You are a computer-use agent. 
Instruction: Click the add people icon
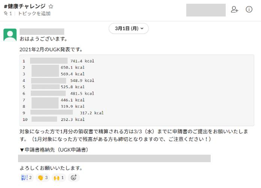tap(234, 9)
